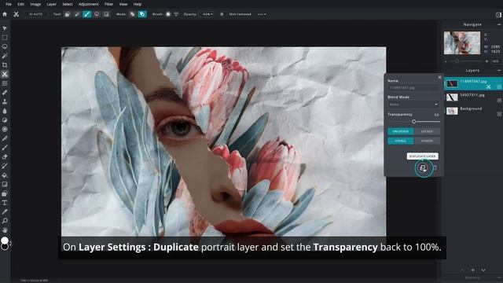This screenshot has width=503, height=283.
Task: Select the Zoom magnifier tool
Action: pyautogui.click(x=5, y=221)
